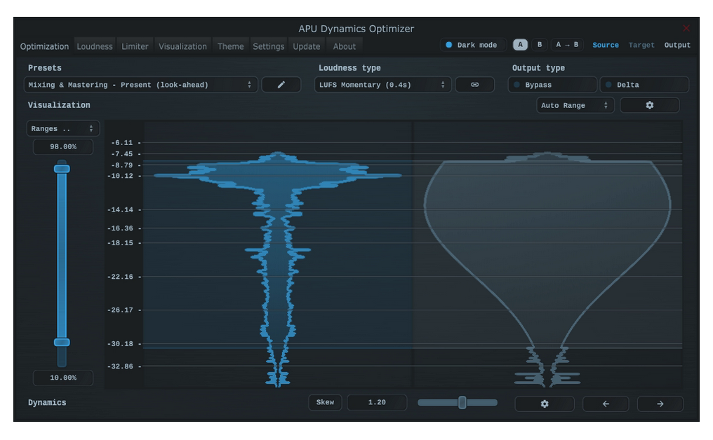This screenshot has height=440, width=713.
Task: Show the Source visualization
Action: pos(605,45)
